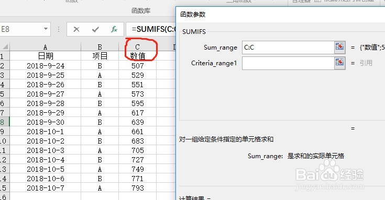Click value cell 705
This screenshot has height=200, width=385.
click(137, 150)
